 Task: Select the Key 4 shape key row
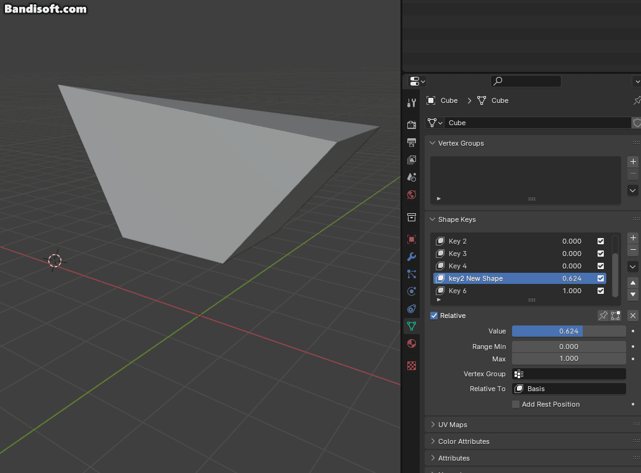tap(519, 266)
